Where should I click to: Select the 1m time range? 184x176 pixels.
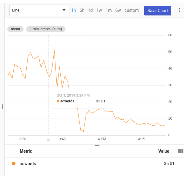[109, 10]
